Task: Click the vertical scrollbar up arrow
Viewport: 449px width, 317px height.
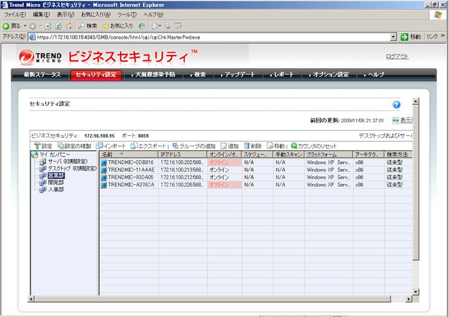Action: point(416,101)
